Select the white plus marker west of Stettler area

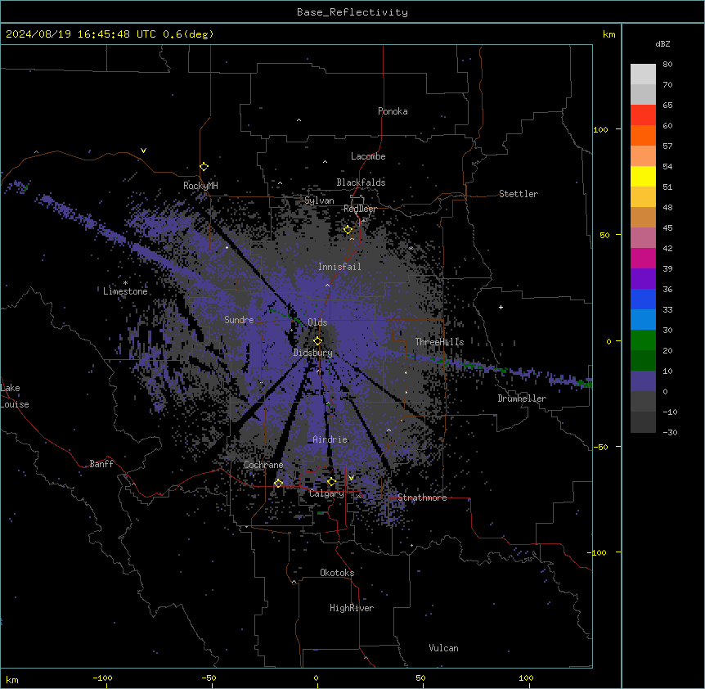[x=501, y=307]
